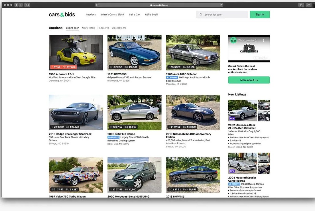
Task: Open the Safari share icon
Action: coord(301,5)
